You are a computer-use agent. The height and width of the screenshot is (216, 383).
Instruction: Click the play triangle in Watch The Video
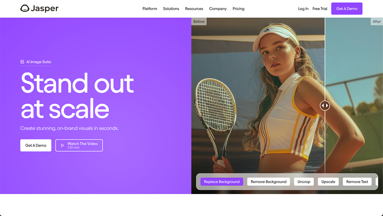click(63, 145)
